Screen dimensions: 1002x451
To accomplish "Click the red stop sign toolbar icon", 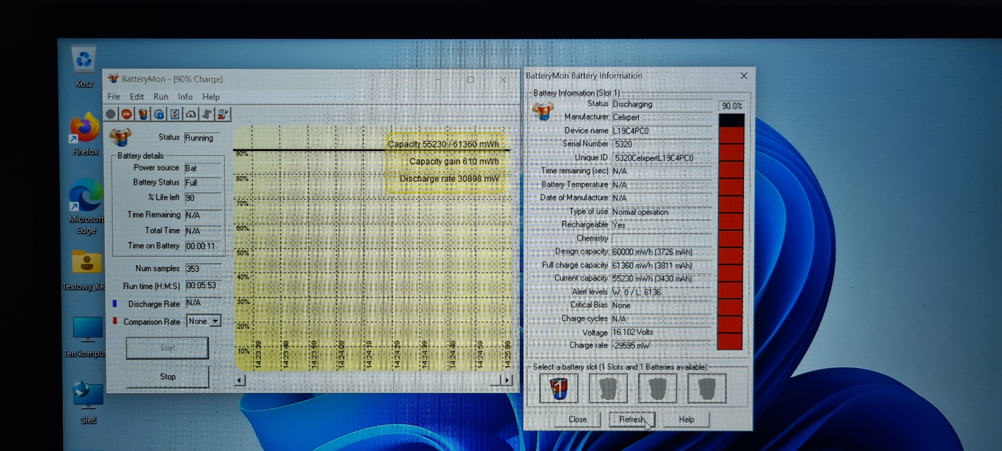I will point(126,114).
